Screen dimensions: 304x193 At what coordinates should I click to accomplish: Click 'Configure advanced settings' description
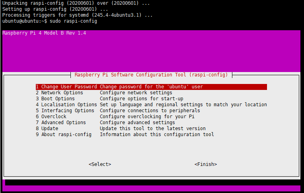click(x=137, y=123)
